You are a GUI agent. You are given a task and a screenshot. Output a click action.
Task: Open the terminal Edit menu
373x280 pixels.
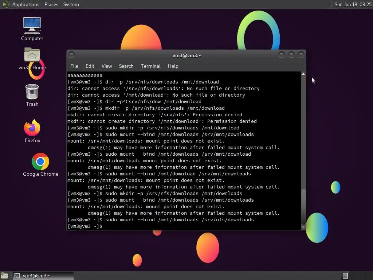(90, 66)
